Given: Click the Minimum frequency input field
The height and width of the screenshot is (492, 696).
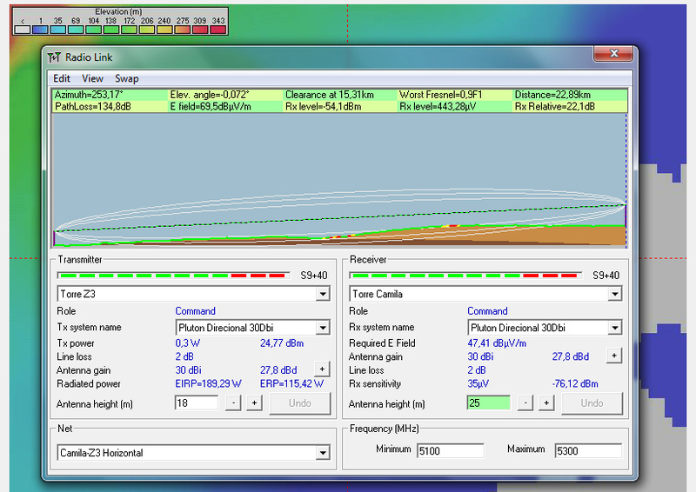Looking at the screenshot, I should (x=445, y=450).
